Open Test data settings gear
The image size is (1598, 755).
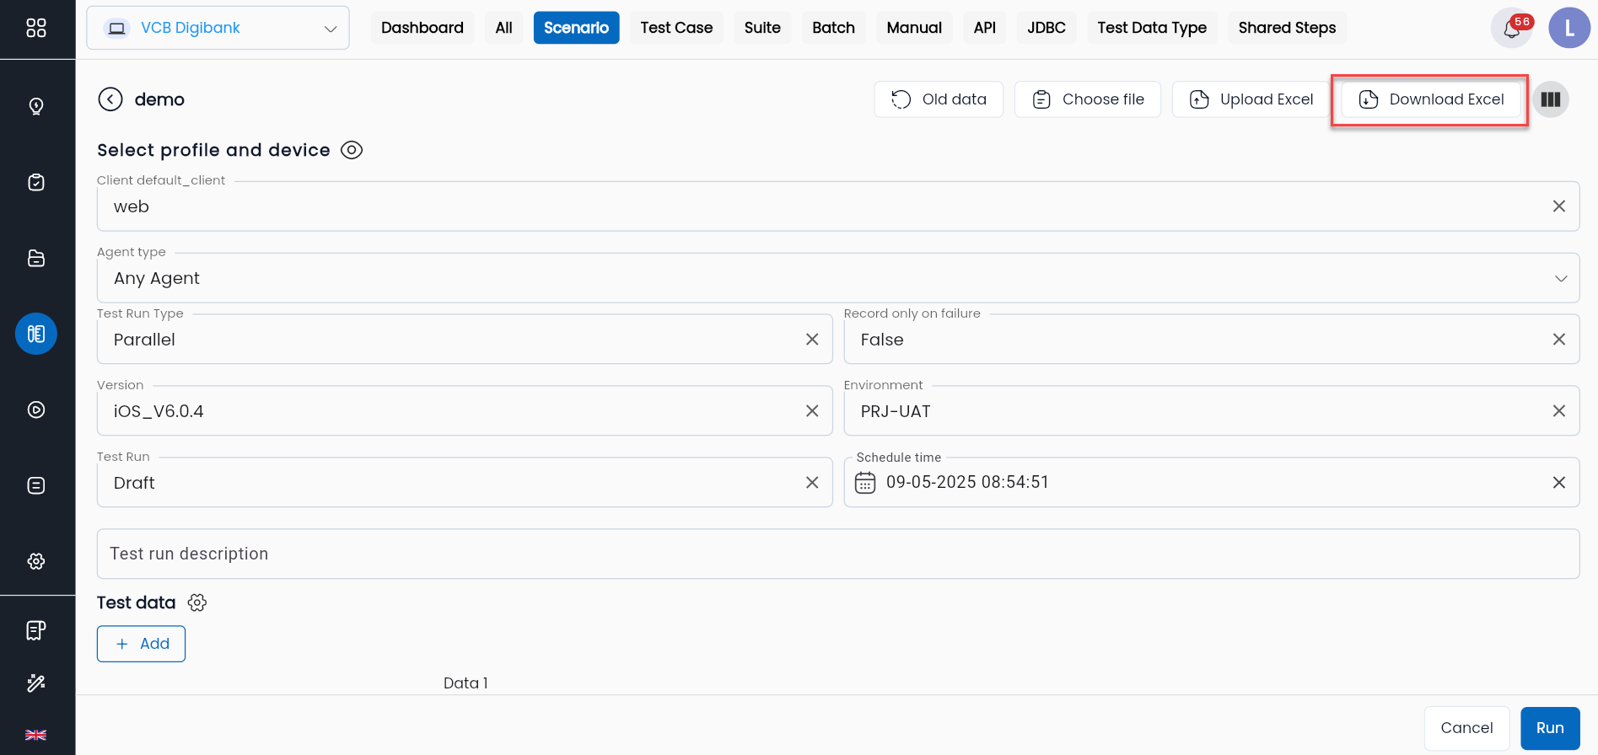coord(197,602)
